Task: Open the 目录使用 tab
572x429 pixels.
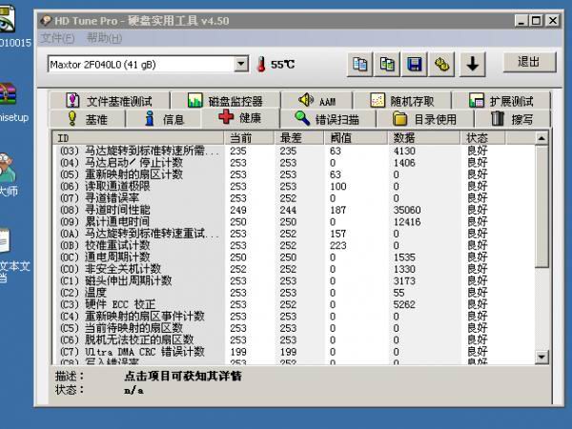Action: (424, 119)
